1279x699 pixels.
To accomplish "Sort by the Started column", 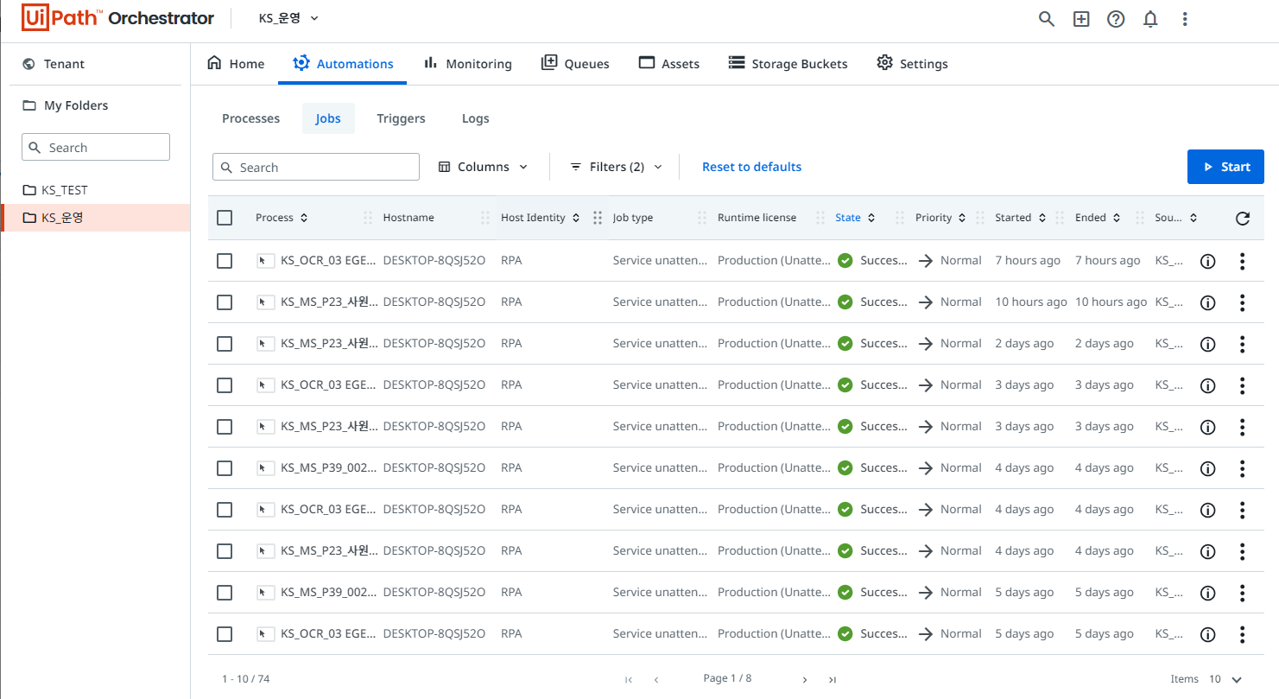I will (x=1021, y=218).
